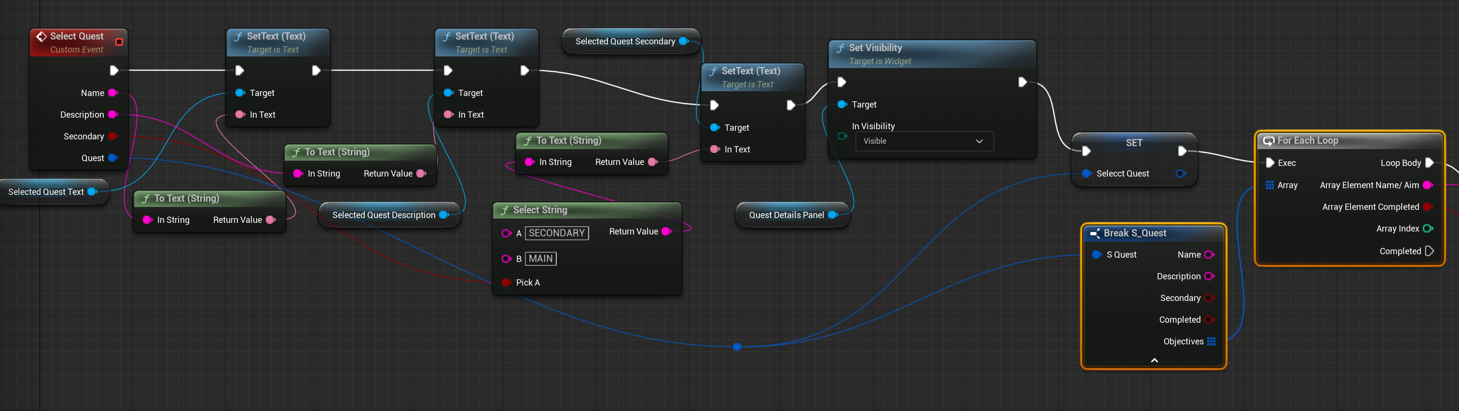This screenshot has height=411, width=1459.
Task: Click the A input pin on Select String
Action: tap(506, 233)
